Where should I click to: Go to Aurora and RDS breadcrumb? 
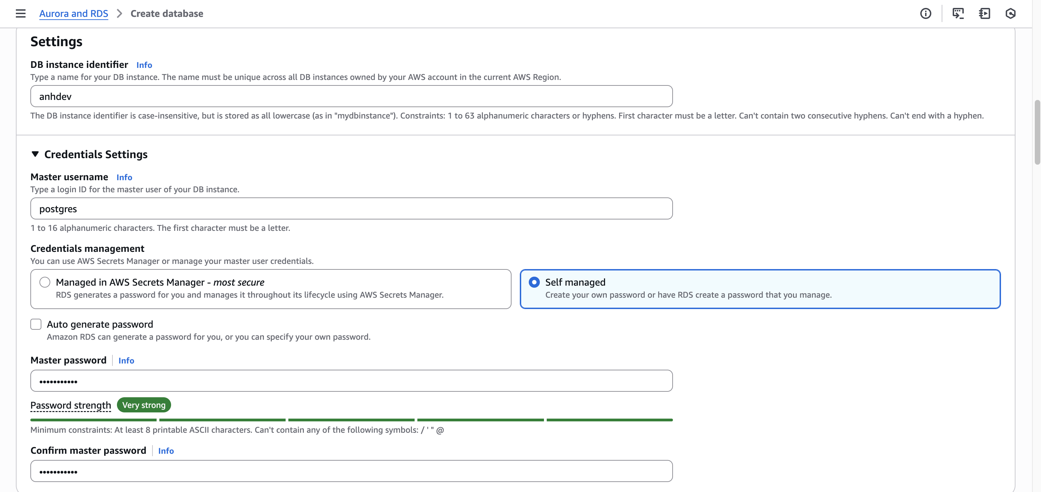tap(73, 14)
